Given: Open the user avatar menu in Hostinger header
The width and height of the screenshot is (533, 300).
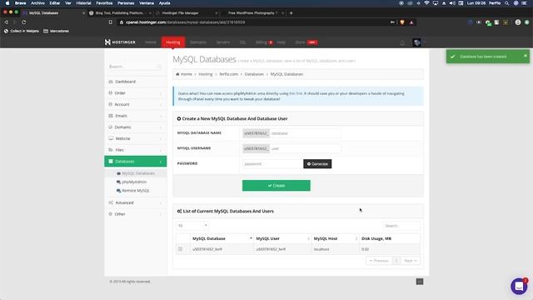Looking at the screenshot, I should click(417, 42).
